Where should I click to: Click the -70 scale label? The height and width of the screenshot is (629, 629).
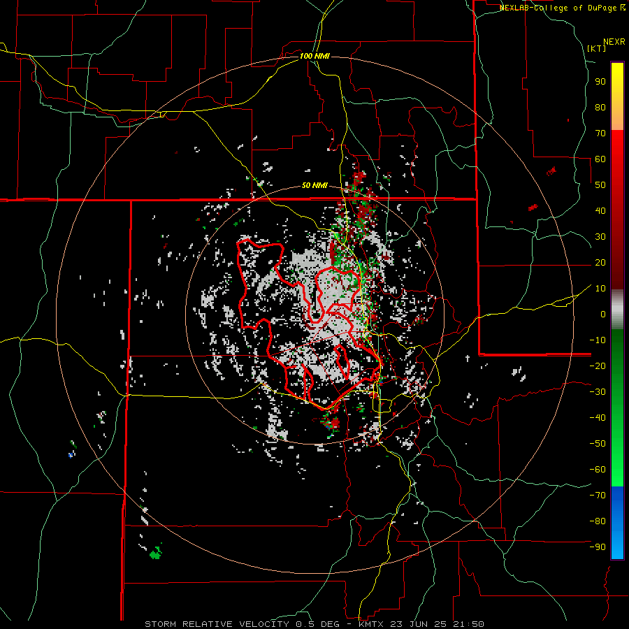598,495
